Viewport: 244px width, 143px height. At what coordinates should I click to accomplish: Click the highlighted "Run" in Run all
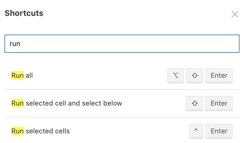(x=17, y=75)
